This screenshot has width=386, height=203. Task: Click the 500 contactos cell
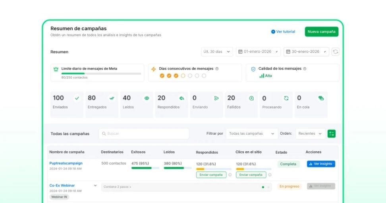coord(114,163)
